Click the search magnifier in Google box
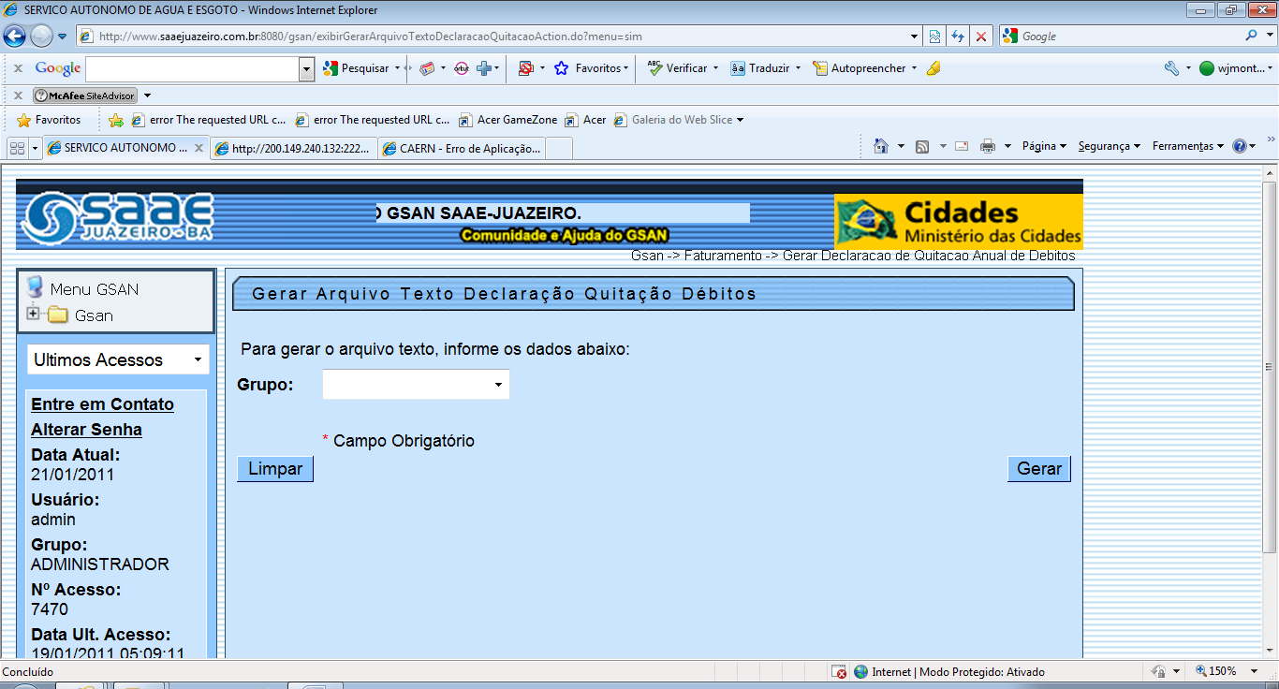1279x689 pixels. click(x=1252, y=37)
